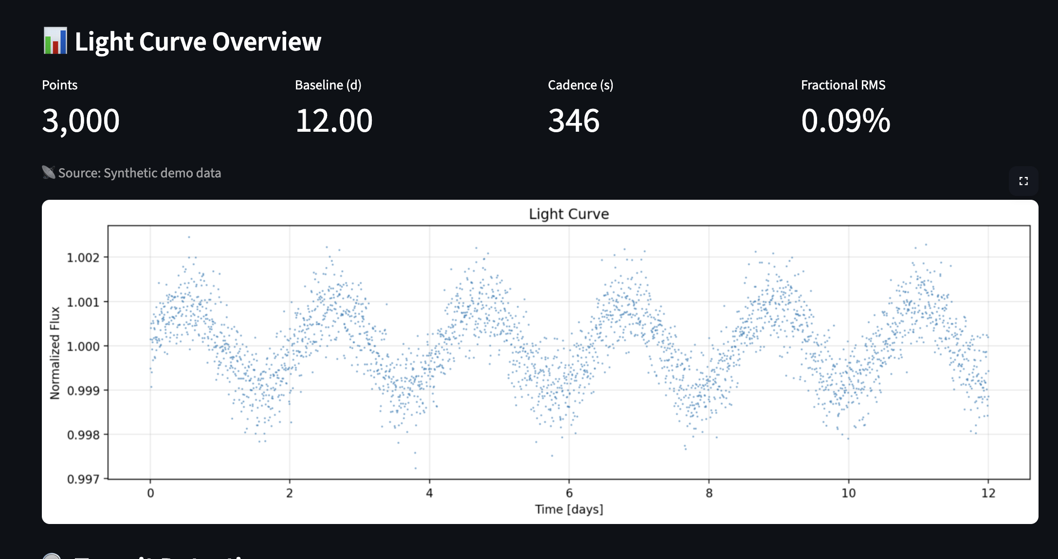This screenshot has height=559, width=1058.
Task: Click the Points metric label
Action: tap(60, 85)
